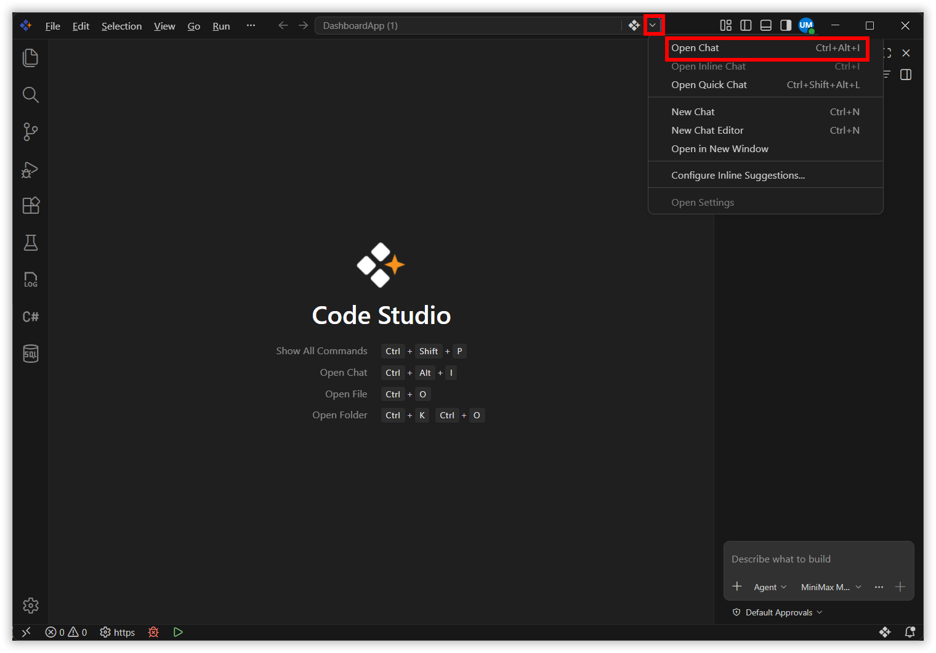Open the SQL database icon in sidebar
The height and width of the screenshot is (653, 936).
30,354
